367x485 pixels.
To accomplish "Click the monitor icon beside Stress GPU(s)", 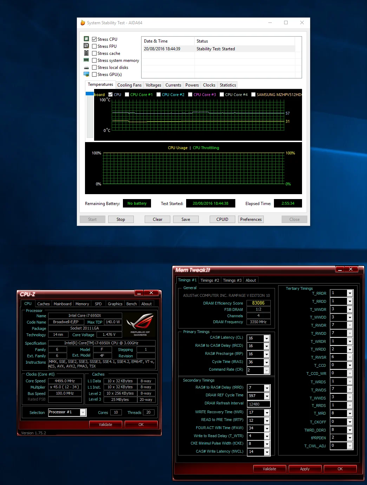I will tap(86, 74).
